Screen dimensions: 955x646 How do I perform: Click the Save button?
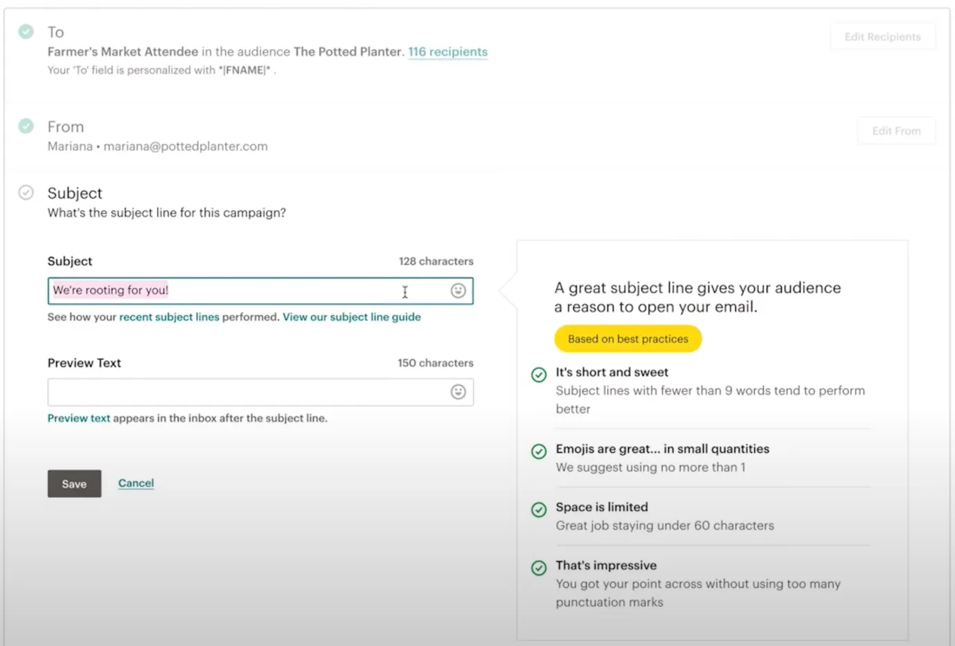coord(74,483)
